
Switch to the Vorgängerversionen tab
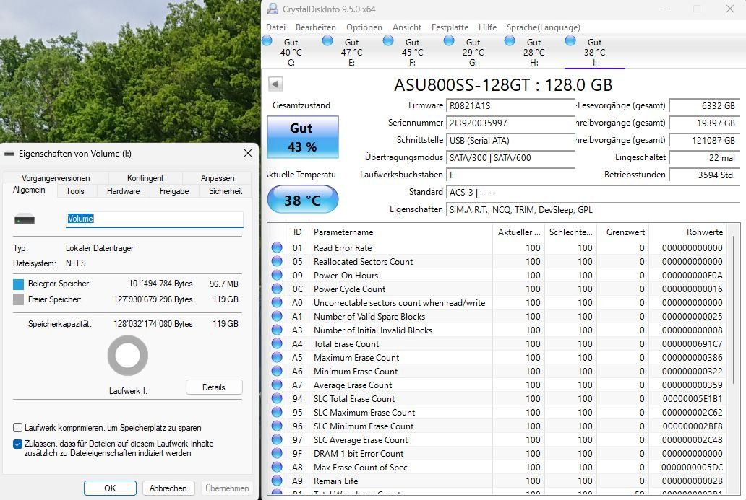tap(56, 178)
